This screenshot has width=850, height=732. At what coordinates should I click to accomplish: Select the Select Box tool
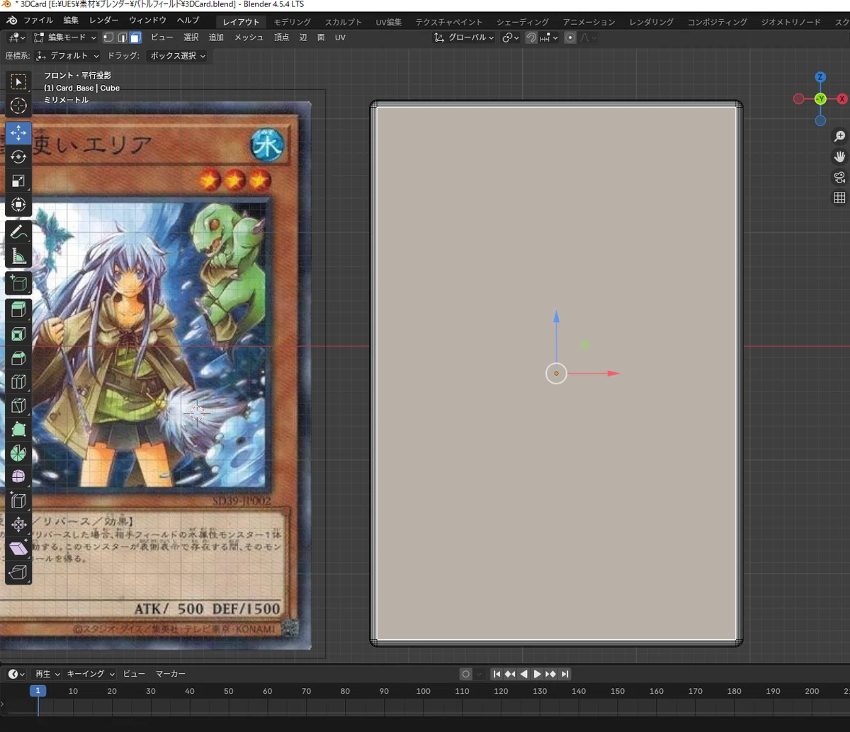pos(18,82)
